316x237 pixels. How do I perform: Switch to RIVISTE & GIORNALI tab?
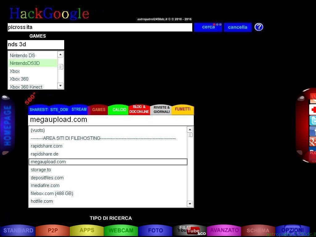(x=161, y=110)
